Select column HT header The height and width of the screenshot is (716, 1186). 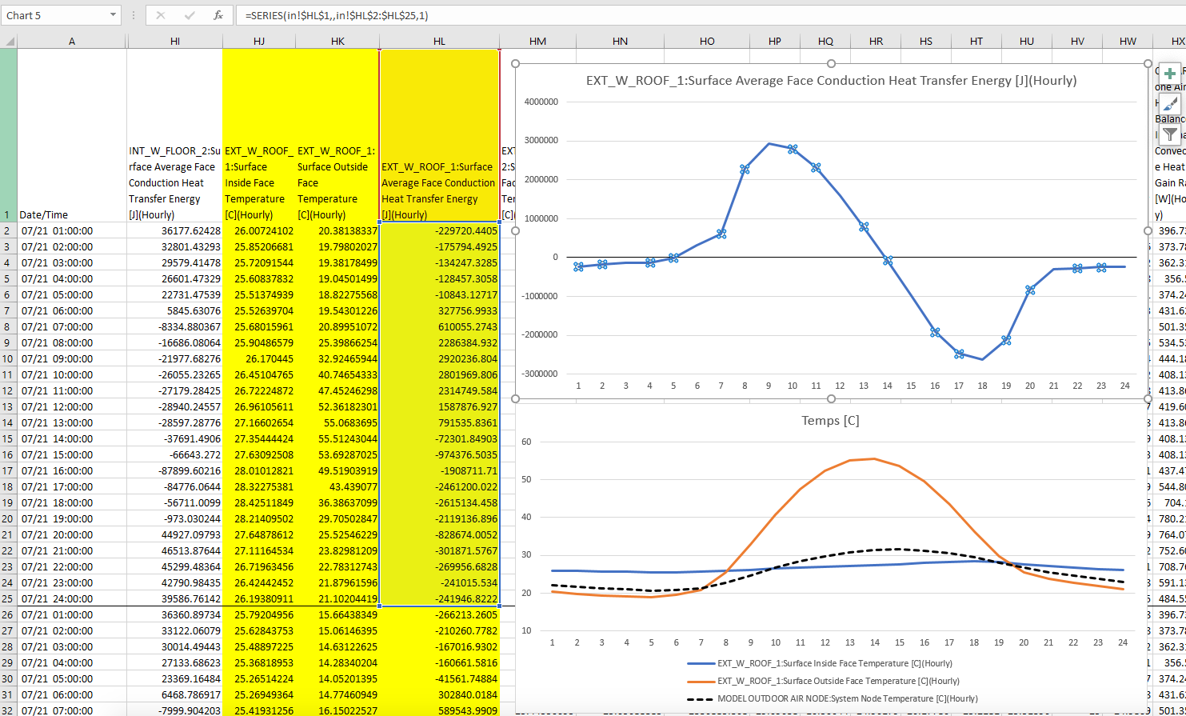point(976,41)
